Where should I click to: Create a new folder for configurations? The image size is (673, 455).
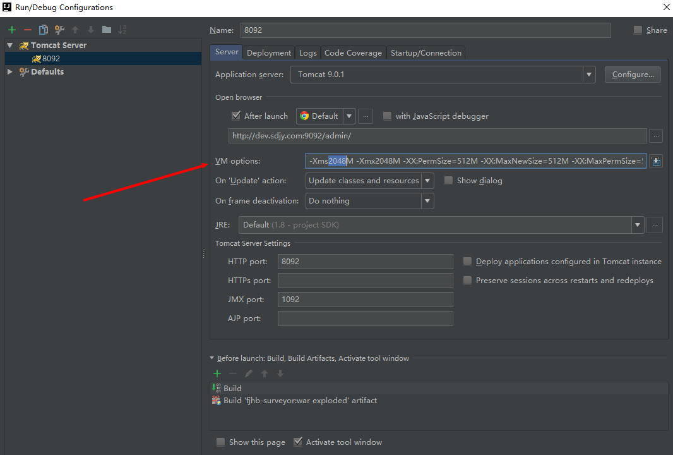tap(107, 30)
